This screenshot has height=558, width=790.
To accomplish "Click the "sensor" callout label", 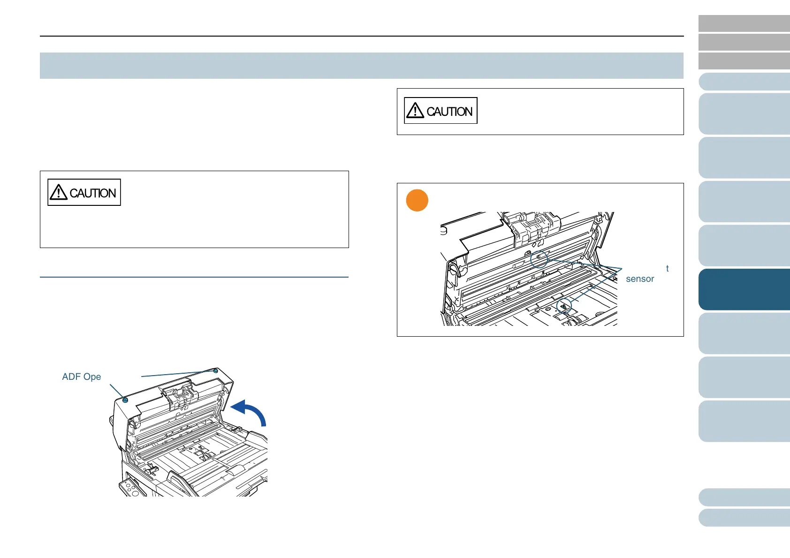I will 640,279.
